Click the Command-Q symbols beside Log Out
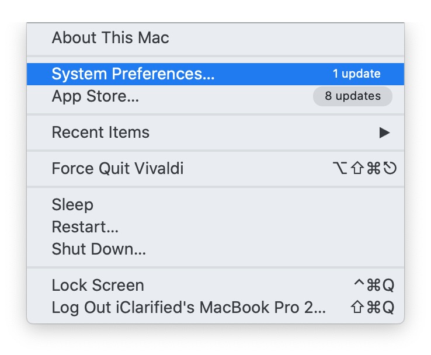Image resolution: width=431 pixels, height=355 pixels. [380, 308]
